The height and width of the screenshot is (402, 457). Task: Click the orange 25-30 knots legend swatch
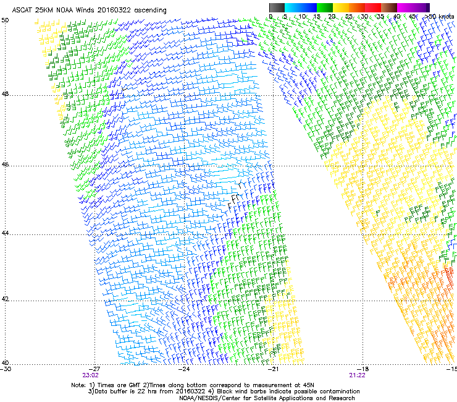pyautogui.click(x=357, y=7)
